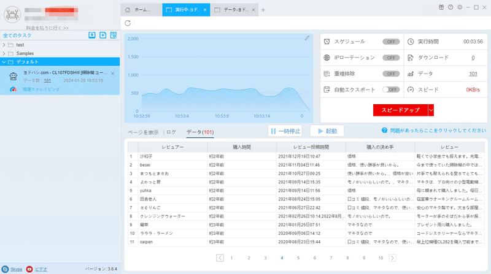Collapse the デフォルト folder
The height and width of the screenshot is (274, 491).
pyautogui.click(x=4, y=62)
